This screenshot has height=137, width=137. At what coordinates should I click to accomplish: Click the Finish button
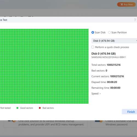(130, 112)
